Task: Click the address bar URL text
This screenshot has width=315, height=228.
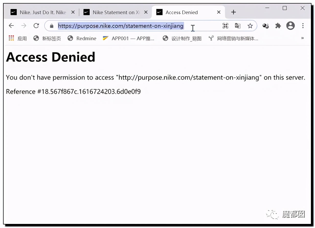Action: [x=121, y=26]
